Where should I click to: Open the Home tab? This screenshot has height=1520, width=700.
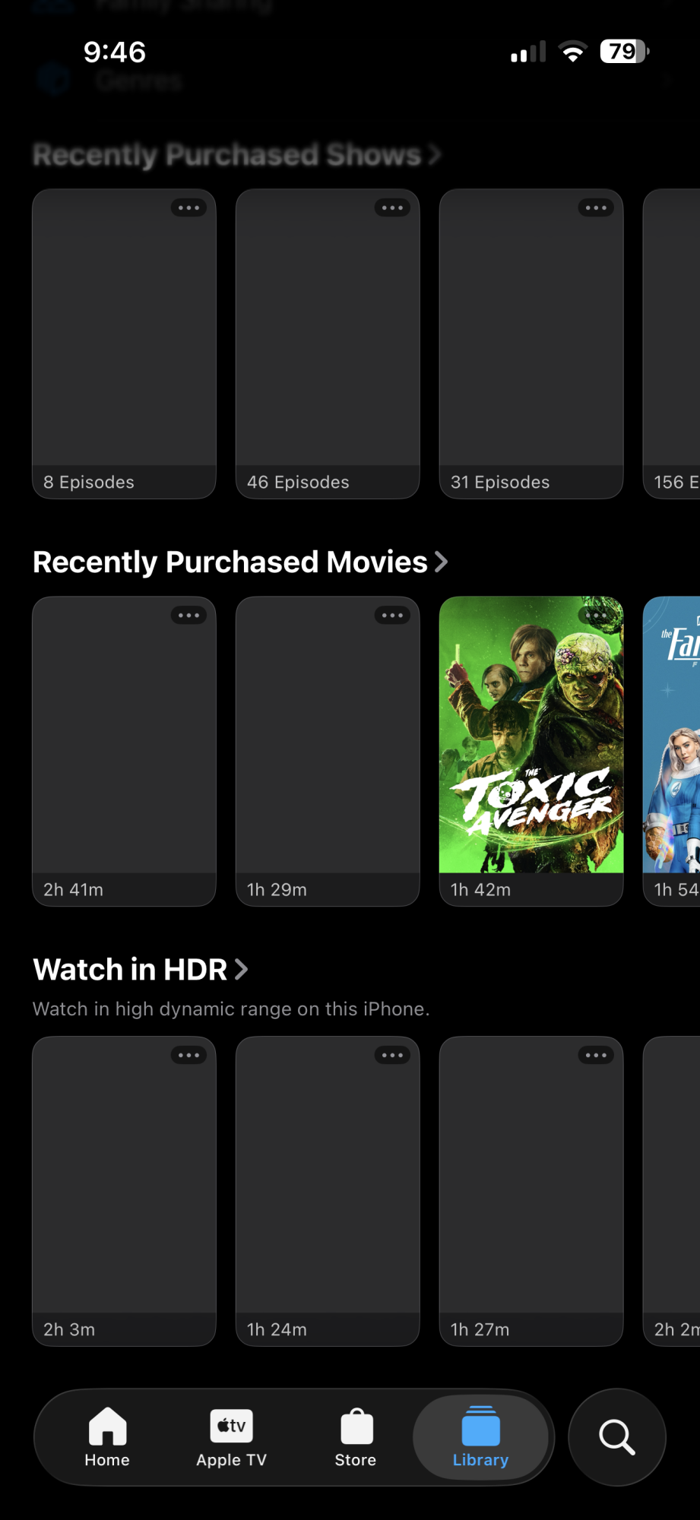pyautogui.click(x=107, y=1436)
